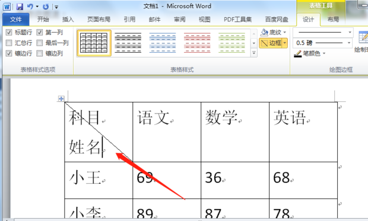Click the 边框 borders button
This screenshot has height=221, width=368.
pos(271,43)
